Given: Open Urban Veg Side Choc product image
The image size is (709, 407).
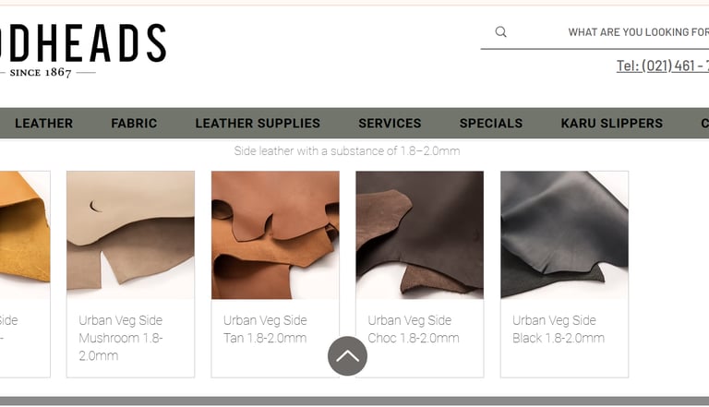Looking at the screenshot, I should (420, 235).
